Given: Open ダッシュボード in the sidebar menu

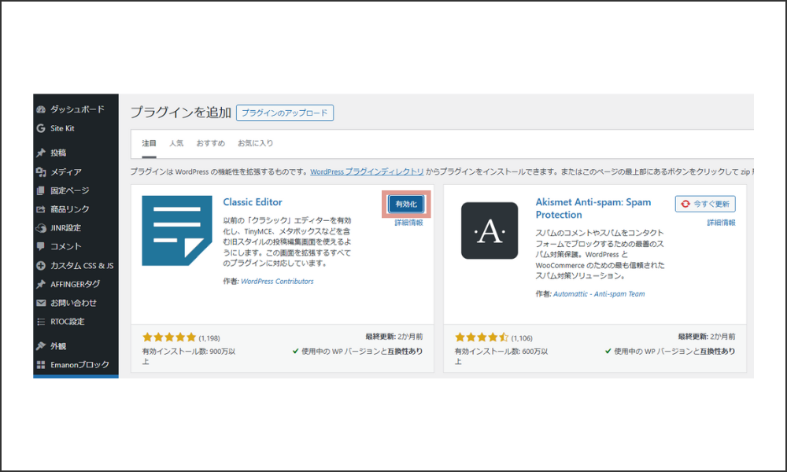Looking at the screenshot, I should (x=76, y=109).
